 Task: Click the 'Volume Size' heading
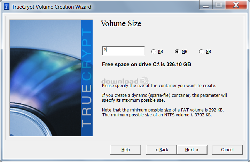[121, 24]
